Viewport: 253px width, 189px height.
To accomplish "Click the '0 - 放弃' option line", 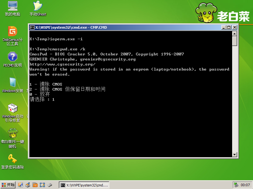I will tap(40, 94).
